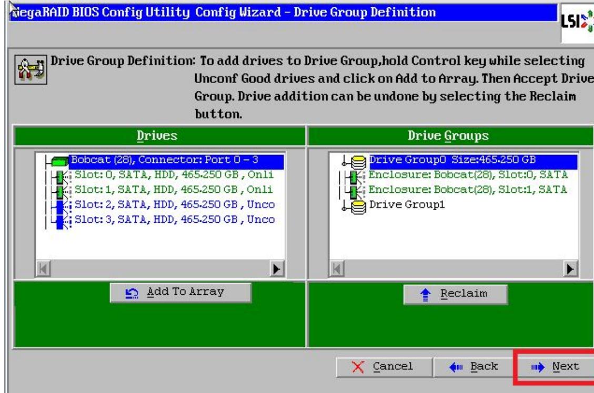Click the drive icon beside Enclosure Slot:0
Image resolution: width=594 pixels, height=393 pixels.
coord(356,176)
